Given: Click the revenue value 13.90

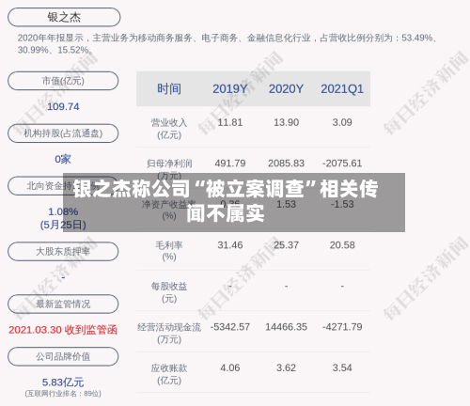Looking at the screenshot, I should [286, 122].
